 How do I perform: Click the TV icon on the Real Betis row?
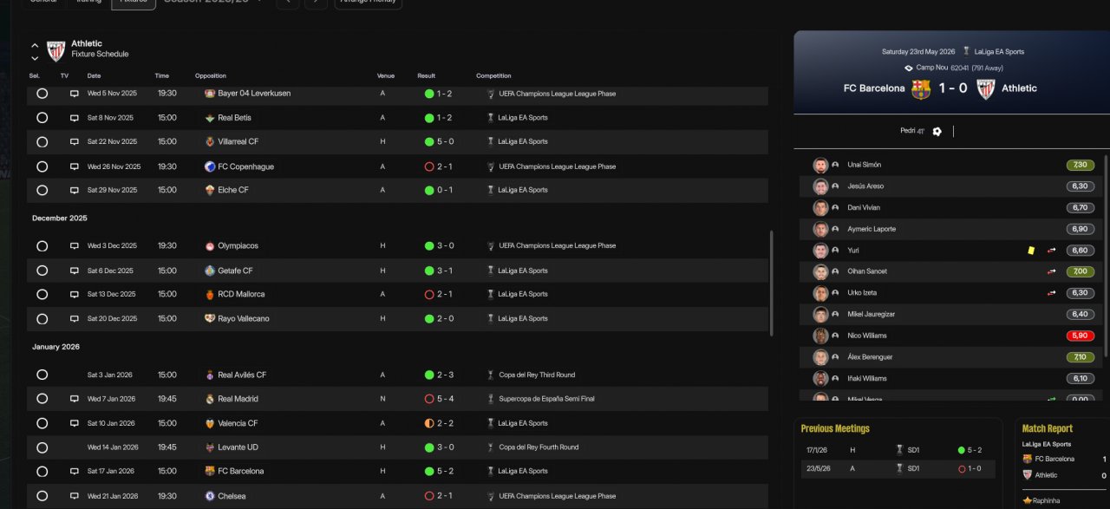click(x=75, y=118)
